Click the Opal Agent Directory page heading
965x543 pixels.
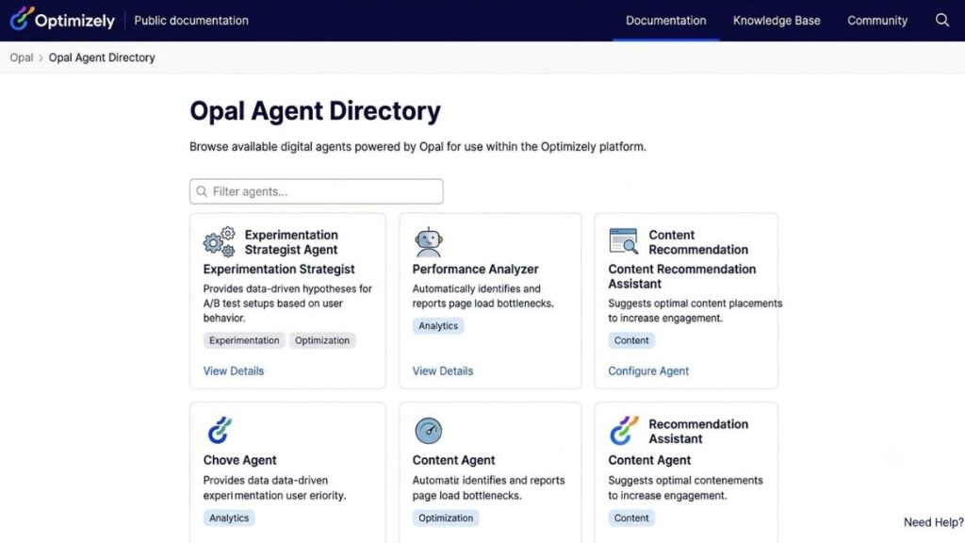click(315, 111)
